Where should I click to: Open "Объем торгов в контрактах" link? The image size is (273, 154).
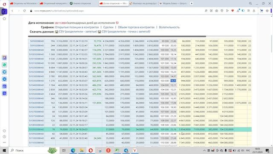(136, 27)
